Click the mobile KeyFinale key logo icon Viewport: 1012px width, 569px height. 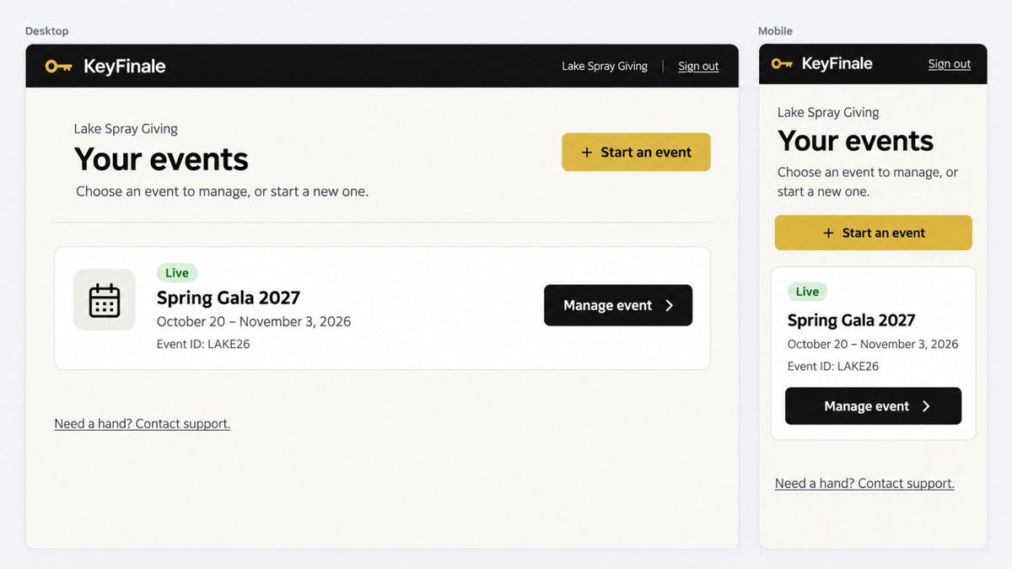(x=782, y=63)
